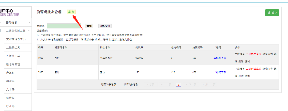This screenshot has width=288, height=111.
Task: Focus the 关键词 keyword input field
Action: 64,26
